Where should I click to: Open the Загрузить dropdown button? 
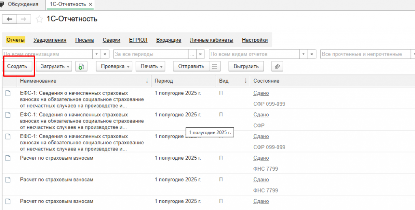pos(54,66)
